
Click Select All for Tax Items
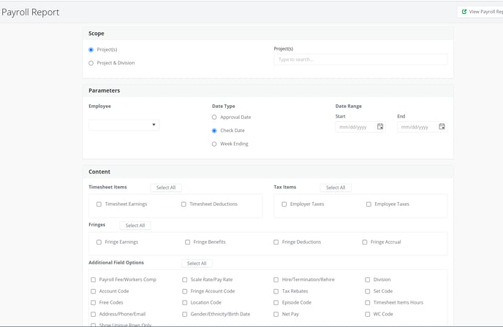[x=336, y=188]
